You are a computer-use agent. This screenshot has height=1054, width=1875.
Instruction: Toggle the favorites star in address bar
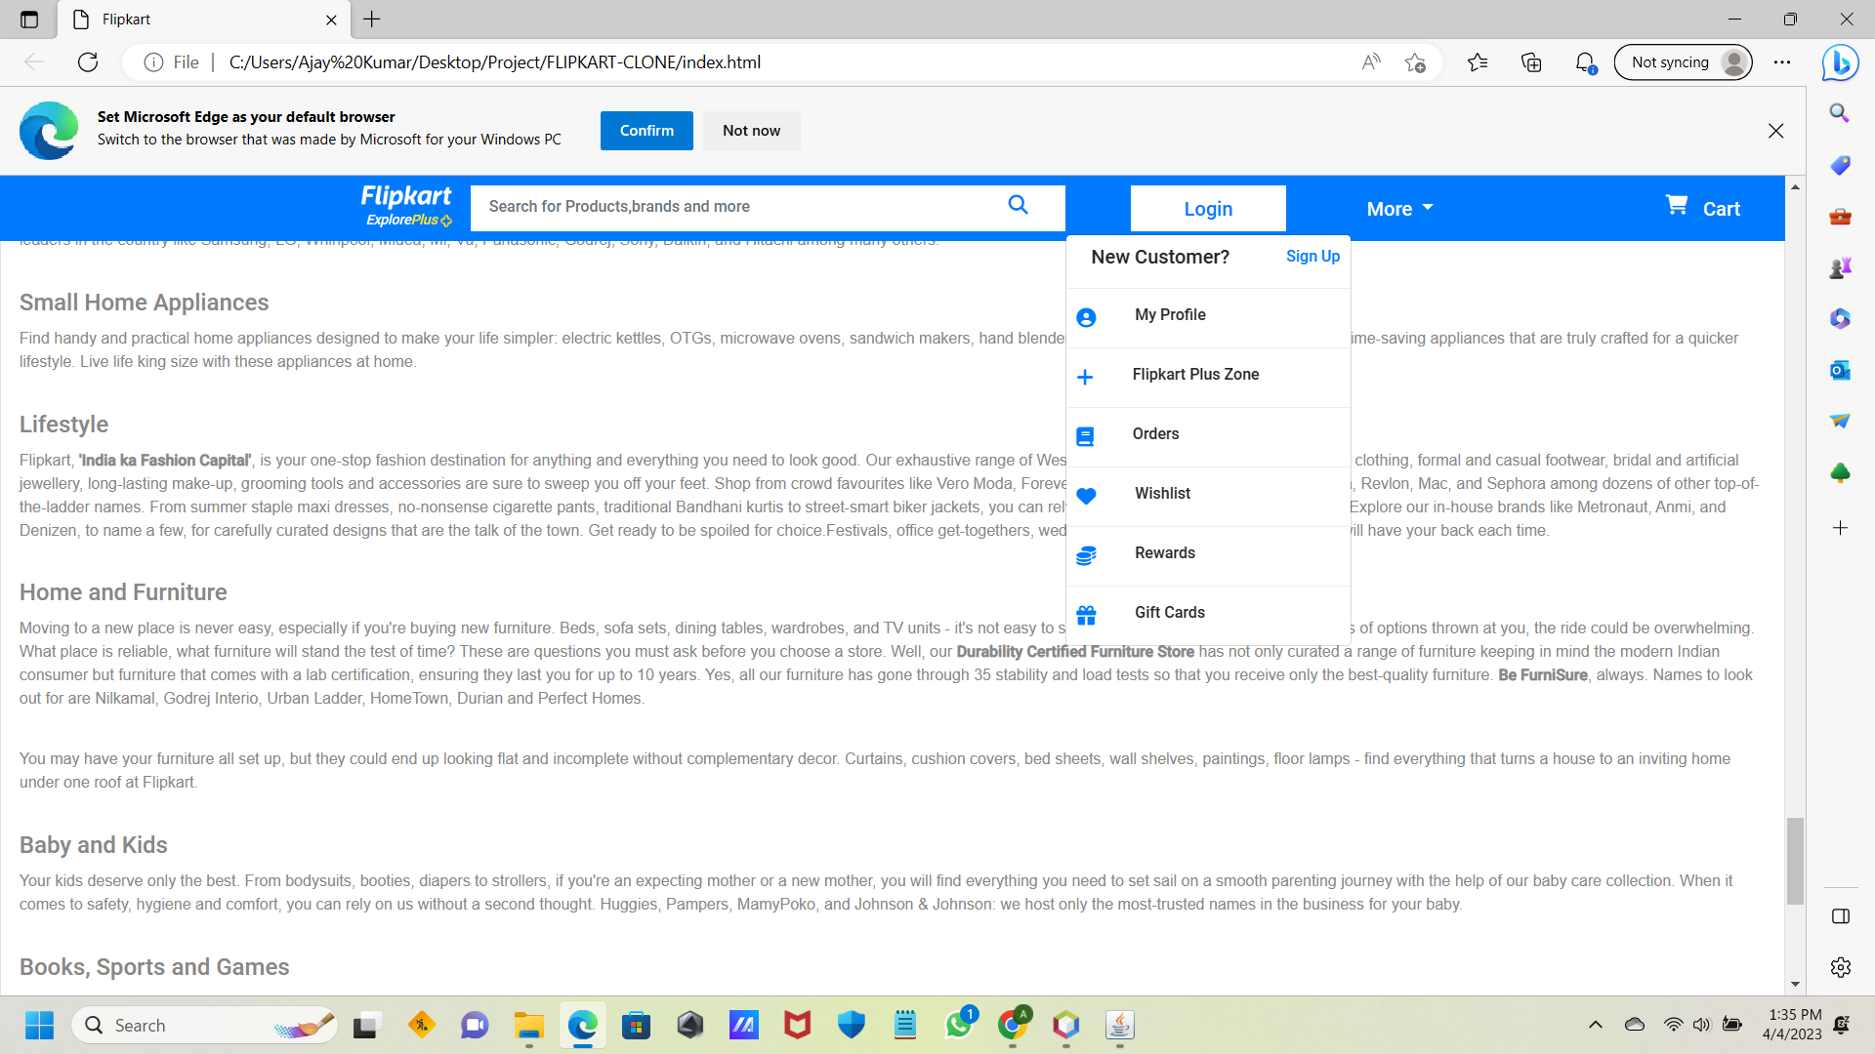click(x=1415, y=61)
